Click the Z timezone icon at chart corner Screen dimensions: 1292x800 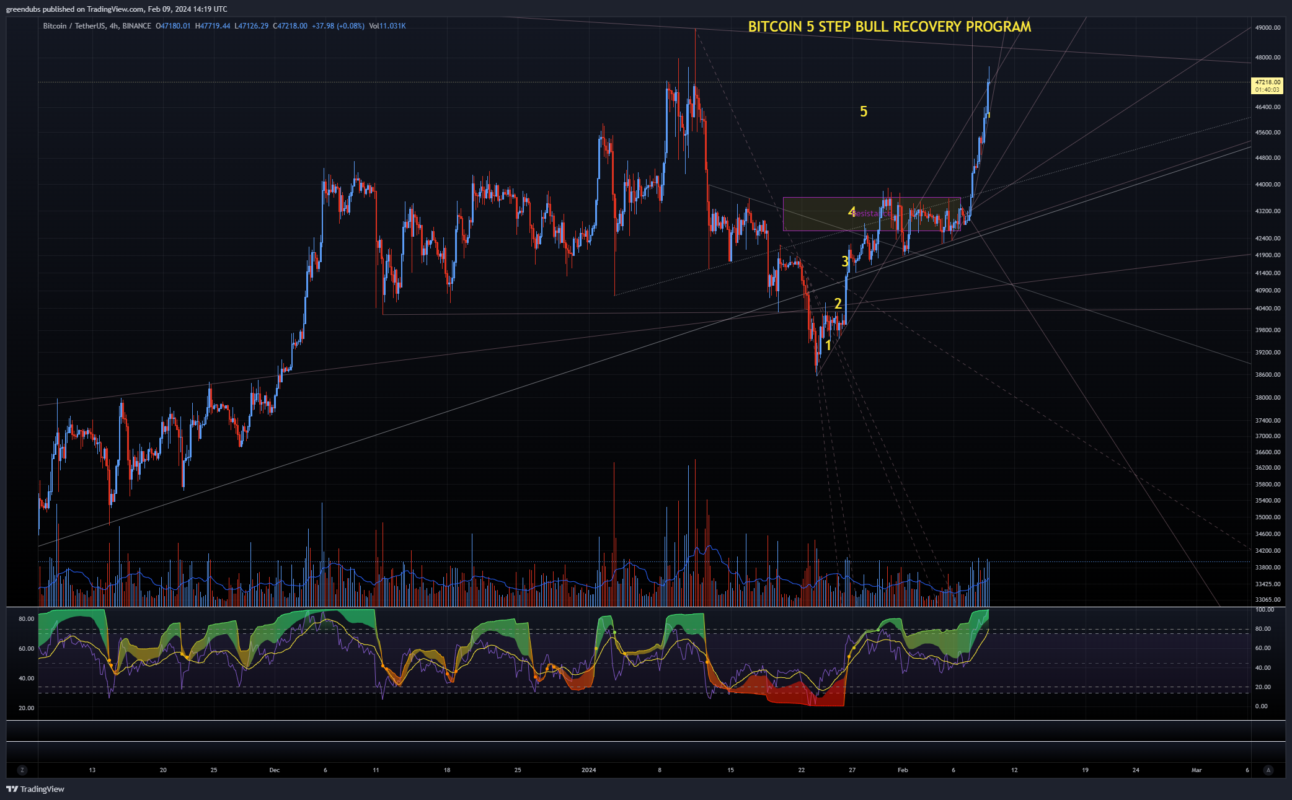pyautogui.click(x=22, y=770)
